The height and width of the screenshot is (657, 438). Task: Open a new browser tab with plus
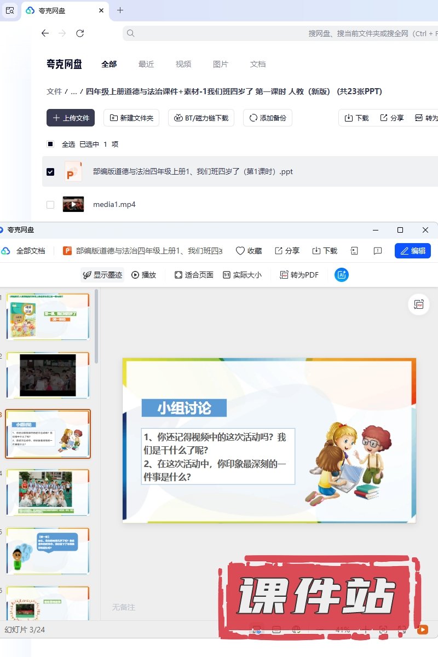click(120, 10)
